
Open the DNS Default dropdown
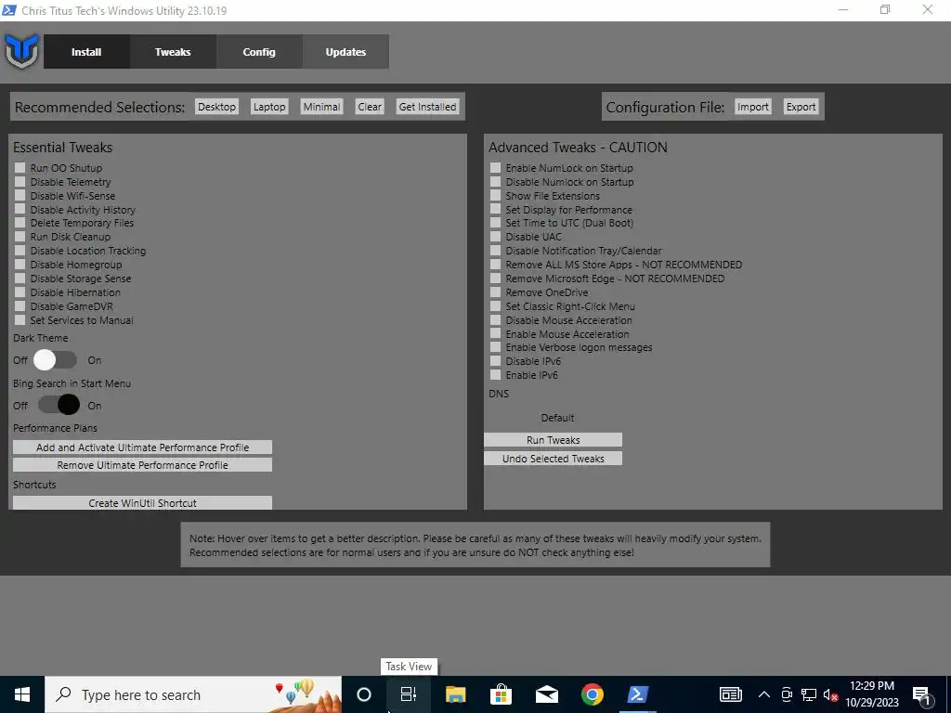(557, 418)
